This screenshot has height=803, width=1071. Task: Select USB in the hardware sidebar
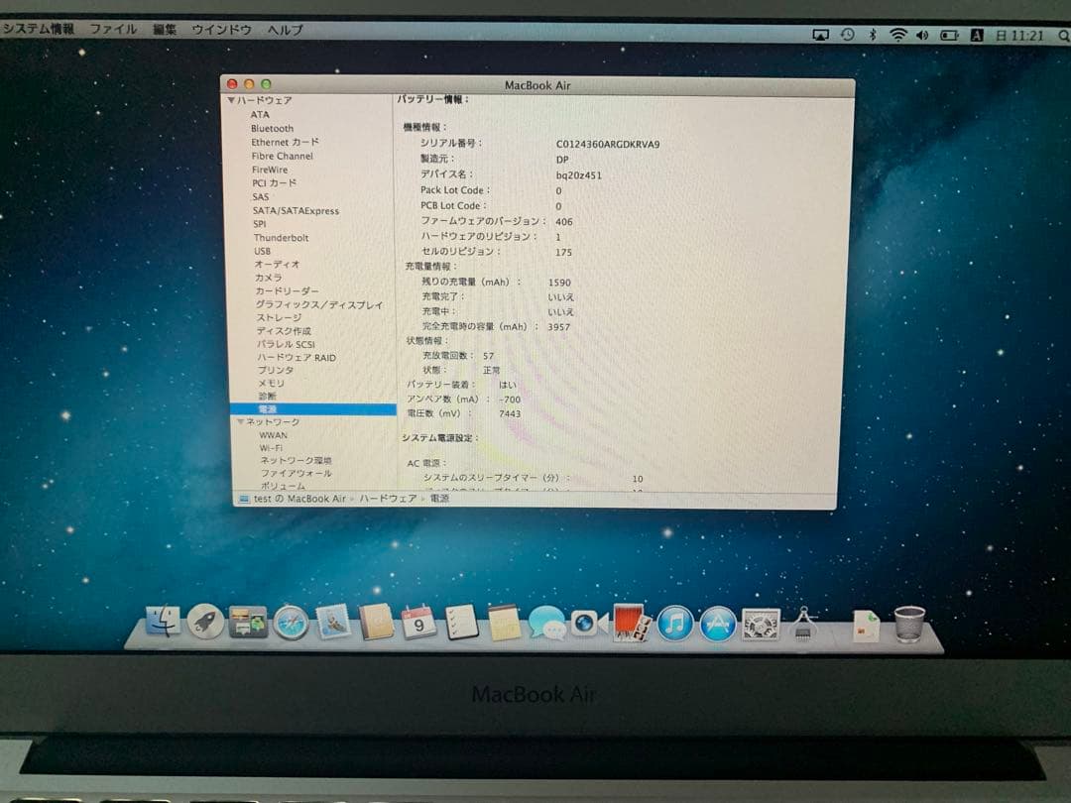(261, 252)
